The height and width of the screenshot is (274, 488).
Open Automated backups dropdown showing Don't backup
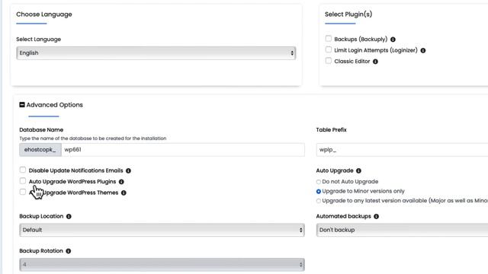(x=402, y=230)
